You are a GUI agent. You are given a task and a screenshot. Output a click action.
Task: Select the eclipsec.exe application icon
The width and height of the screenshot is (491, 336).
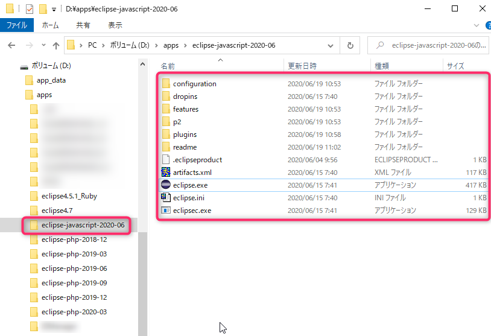pos(166,210)
